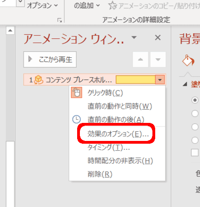Open 効果のオプション(E)... dialog
200x207 pixels.
click(118, 134)
